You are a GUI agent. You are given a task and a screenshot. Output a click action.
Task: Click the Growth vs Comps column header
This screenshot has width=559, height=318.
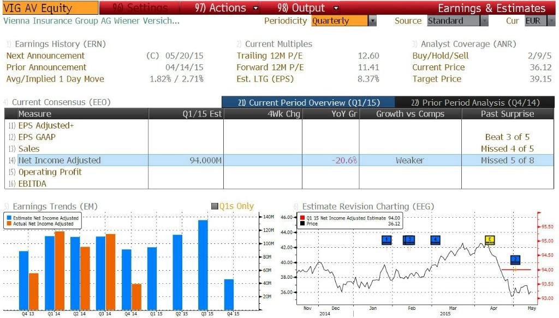pos(410,114)
